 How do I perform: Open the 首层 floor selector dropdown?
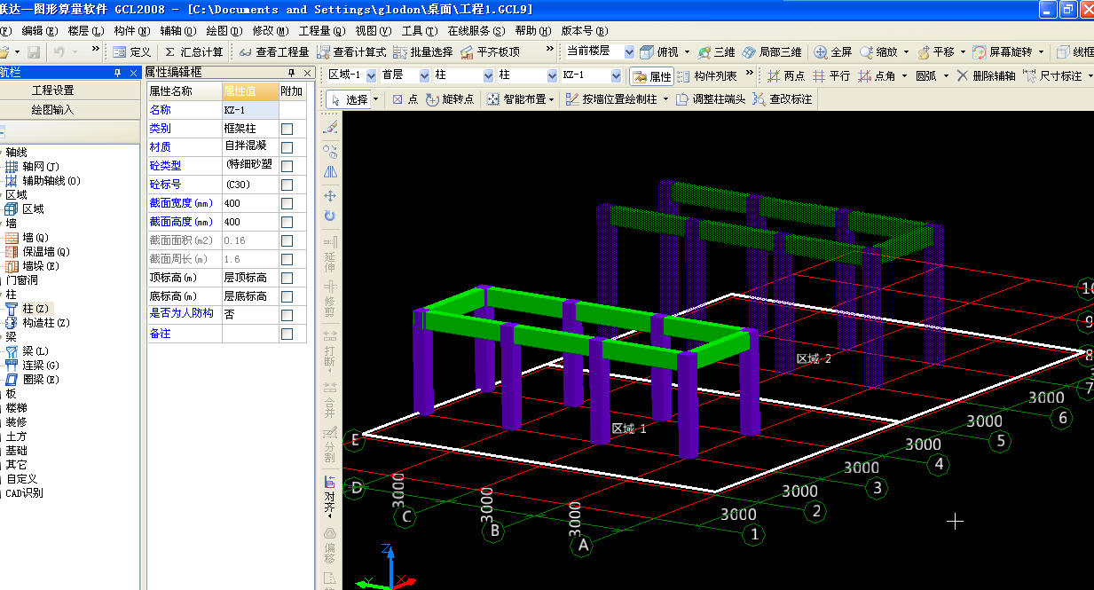tap(425, 76)
